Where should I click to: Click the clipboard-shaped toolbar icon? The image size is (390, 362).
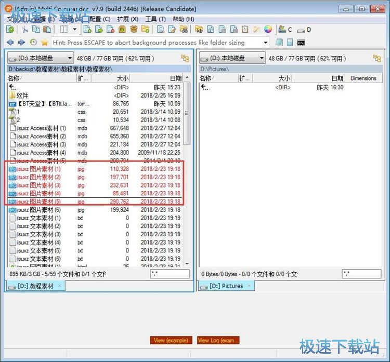tap(245, 30)
